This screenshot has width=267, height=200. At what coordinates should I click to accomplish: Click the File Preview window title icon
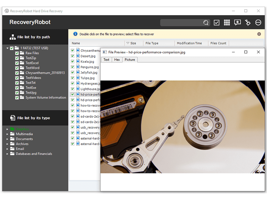[x=105, y=52]
